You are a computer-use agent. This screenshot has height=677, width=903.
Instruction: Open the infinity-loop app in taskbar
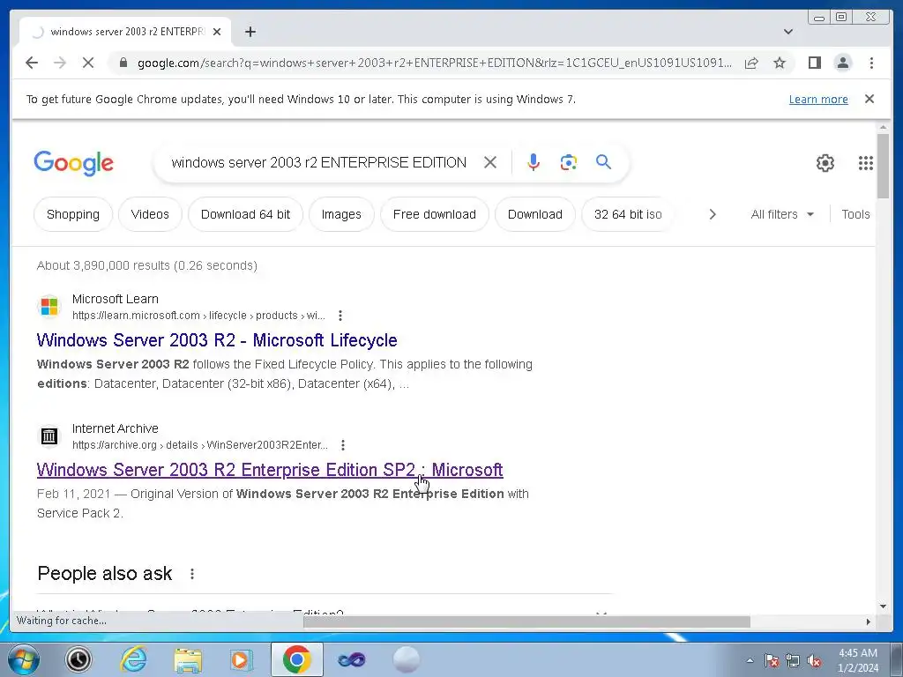pos(351,659)
